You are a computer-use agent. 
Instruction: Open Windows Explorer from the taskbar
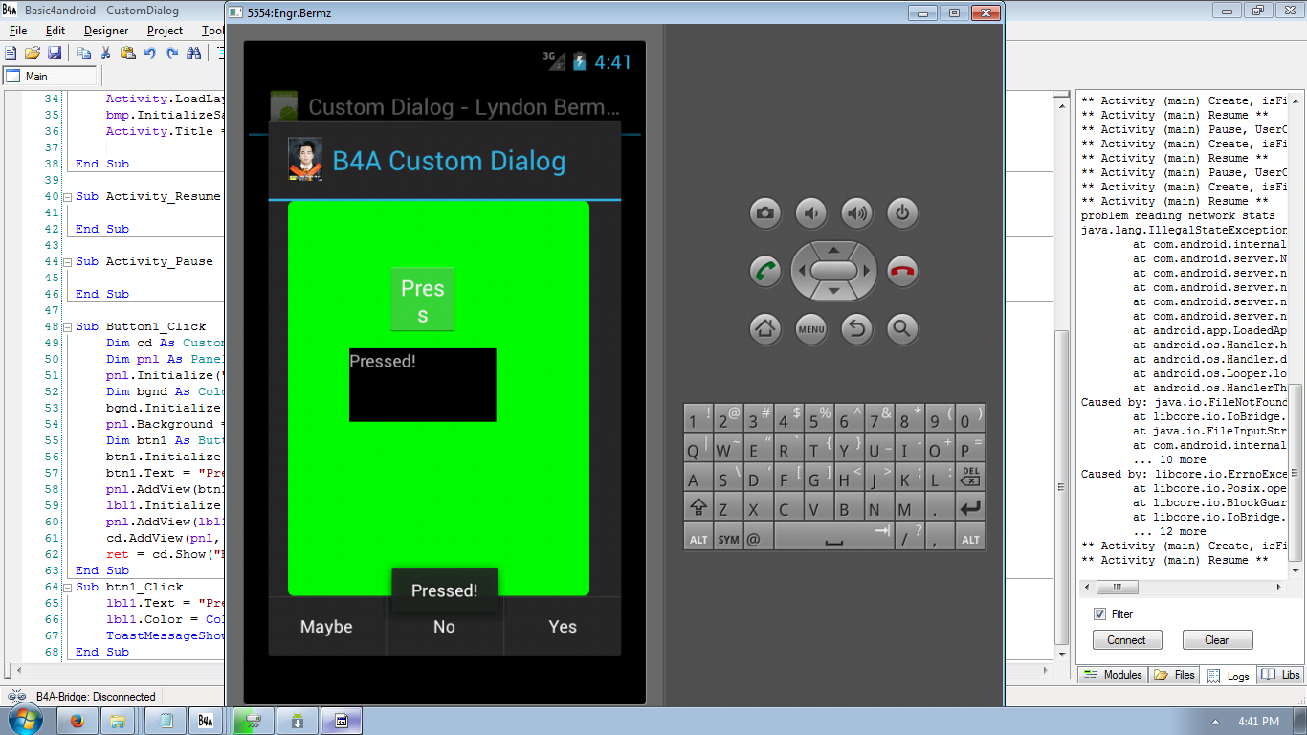click(118, 720)
